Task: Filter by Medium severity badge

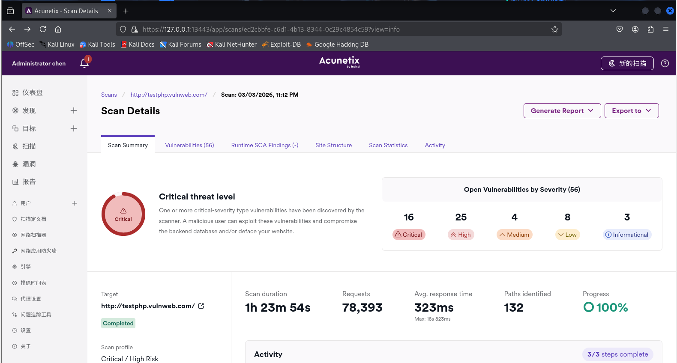Action: coord(514,235)
